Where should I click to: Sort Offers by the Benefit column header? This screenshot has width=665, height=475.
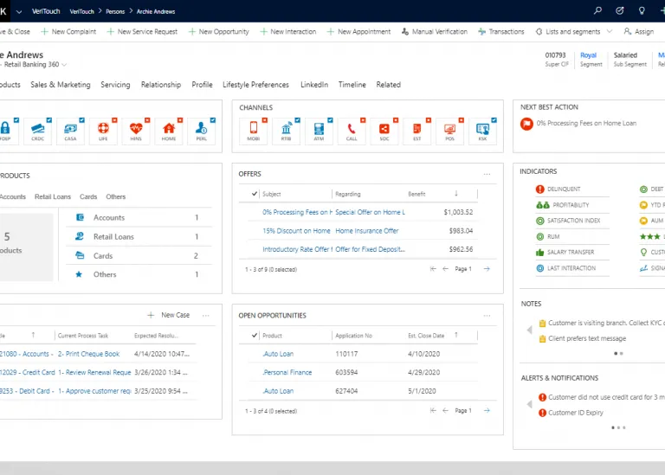pos(417,194)
